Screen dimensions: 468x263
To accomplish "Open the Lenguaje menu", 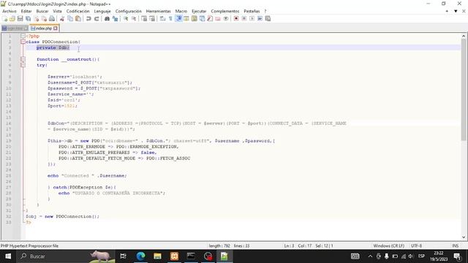I will tap(102, 12).
